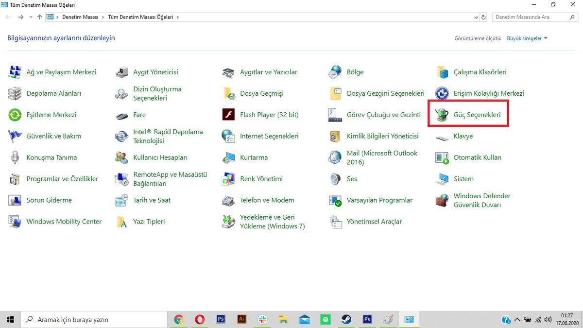Image resolution: width=583 pixels, height=328 pixels.
Task: Click the Flash Player (32 bit) icon
Action: (x=228, y=115)
